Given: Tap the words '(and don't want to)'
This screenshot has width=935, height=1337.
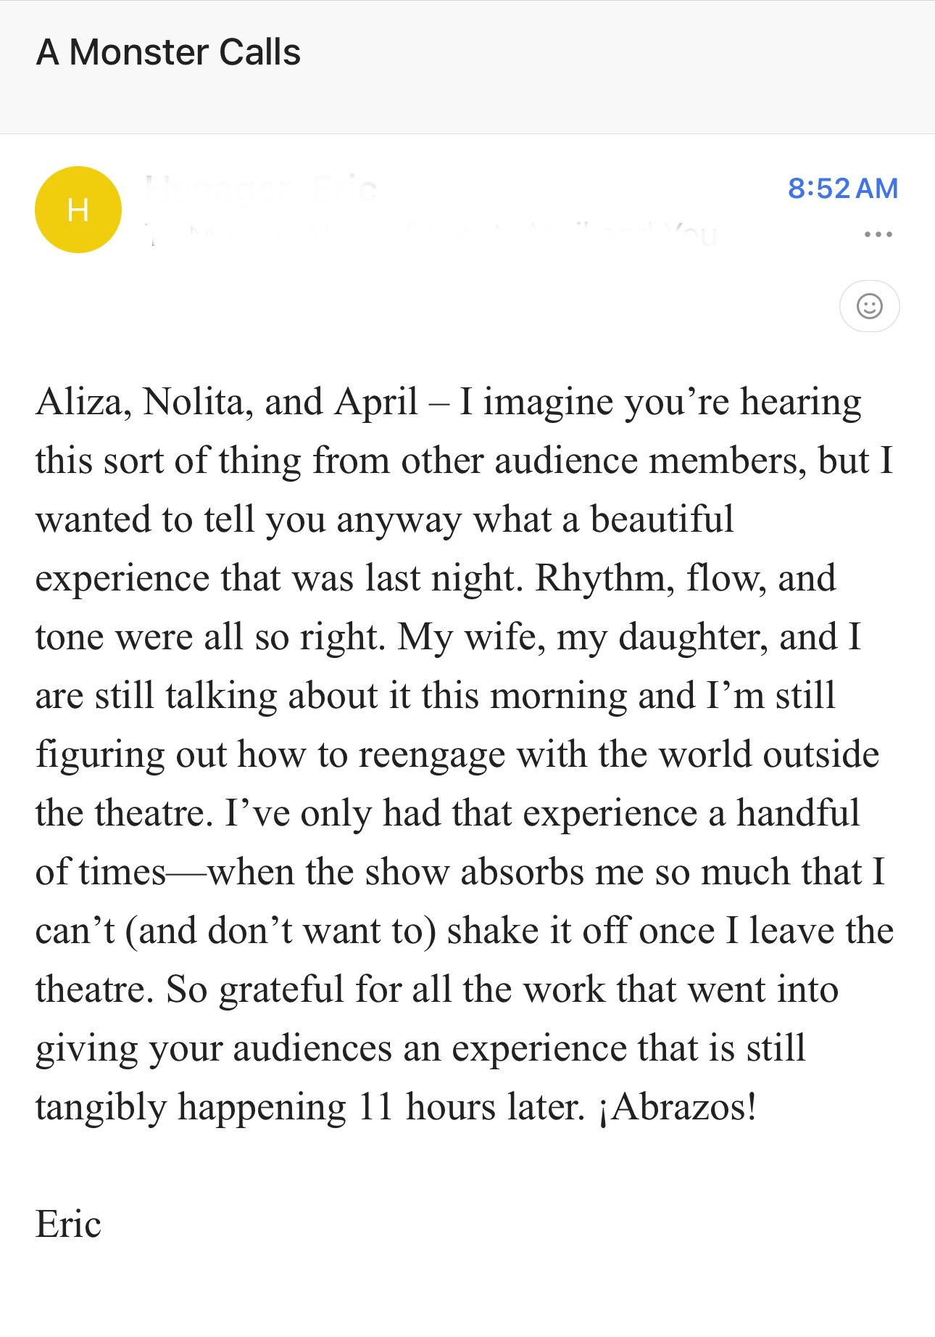Looking at the screenshot, I should (x=280, y=931).
